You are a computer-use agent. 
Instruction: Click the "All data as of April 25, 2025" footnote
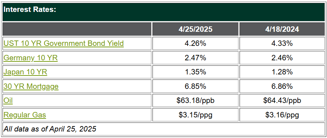click(50, 129)
